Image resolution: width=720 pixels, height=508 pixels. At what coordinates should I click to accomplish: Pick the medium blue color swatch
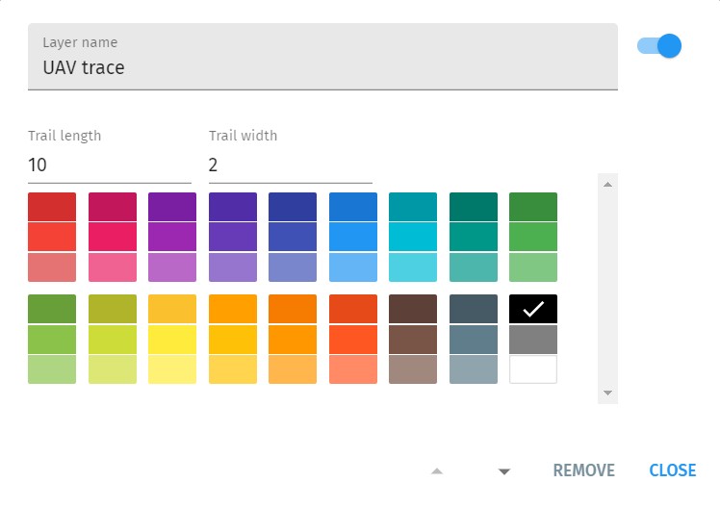coord(352,237)
